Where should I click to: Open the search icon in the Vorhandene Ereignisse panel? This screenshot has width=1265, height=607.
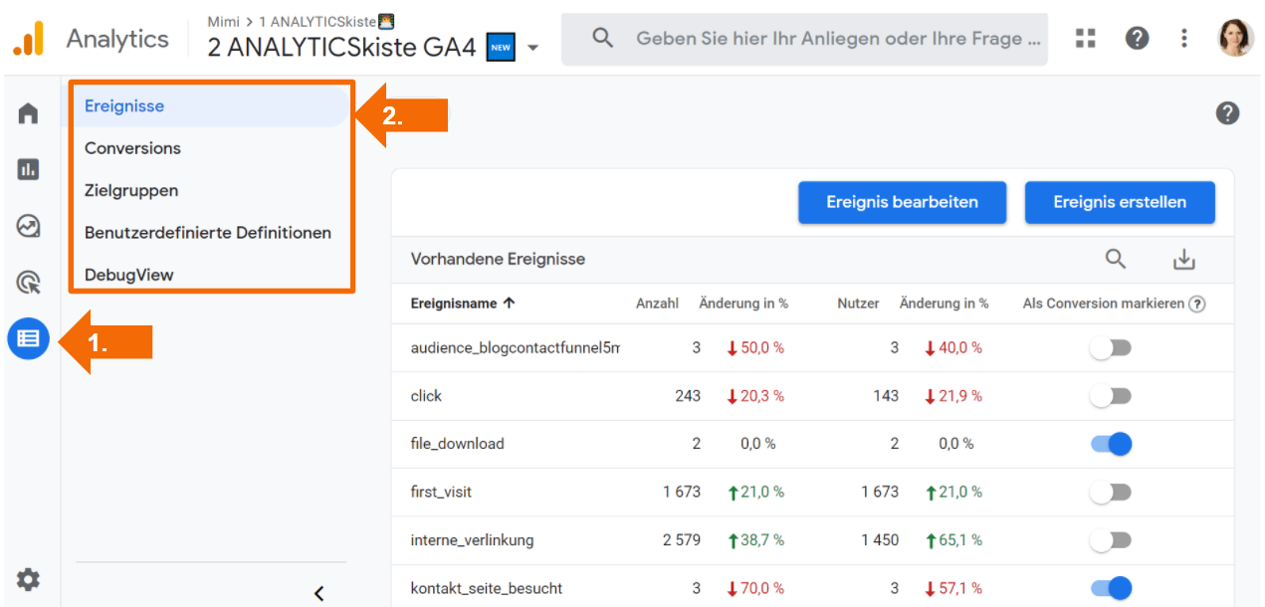(x=1116, y=259)
